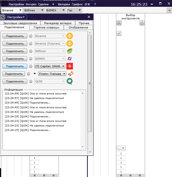
Task: Expand the Bitfinex tab dropdown arrow
Action: click(42, 10)
